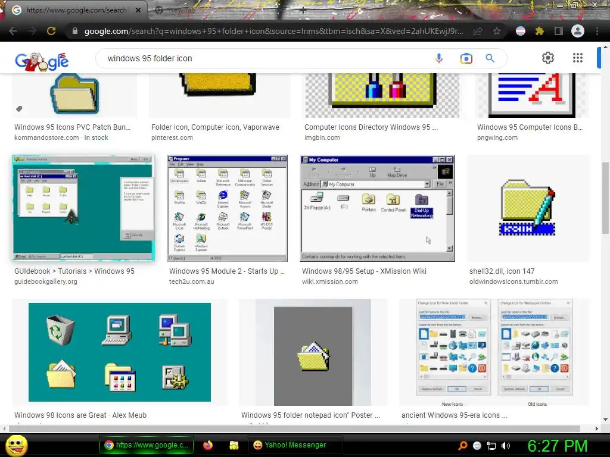The width and height of the screenshot is (610, 457).
Task: Open the smiley start button on taskbar
Action: (x=16, y=445)
